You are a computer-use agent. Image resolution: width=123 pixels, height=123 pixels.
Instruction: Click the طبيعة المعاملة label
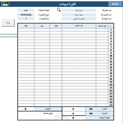[x=44, y=10]
